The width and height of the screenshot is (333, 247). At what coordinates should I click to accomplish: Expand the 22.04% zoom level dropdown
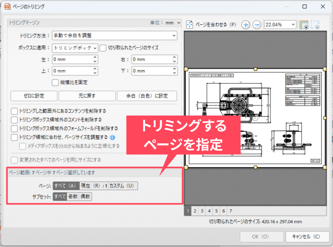[293, 25]
